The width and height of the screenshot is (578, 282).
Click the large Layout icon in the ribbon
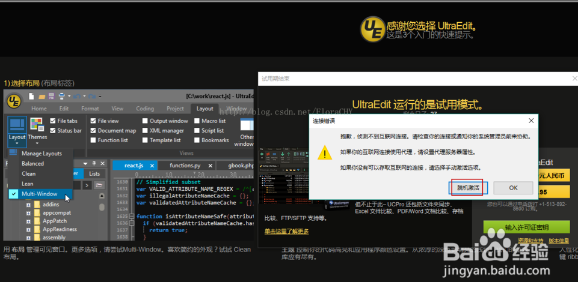point(17,125)
